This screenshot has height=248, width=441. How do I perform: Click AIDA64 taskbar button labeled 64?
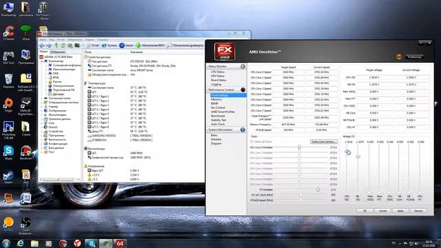point(120,243)
